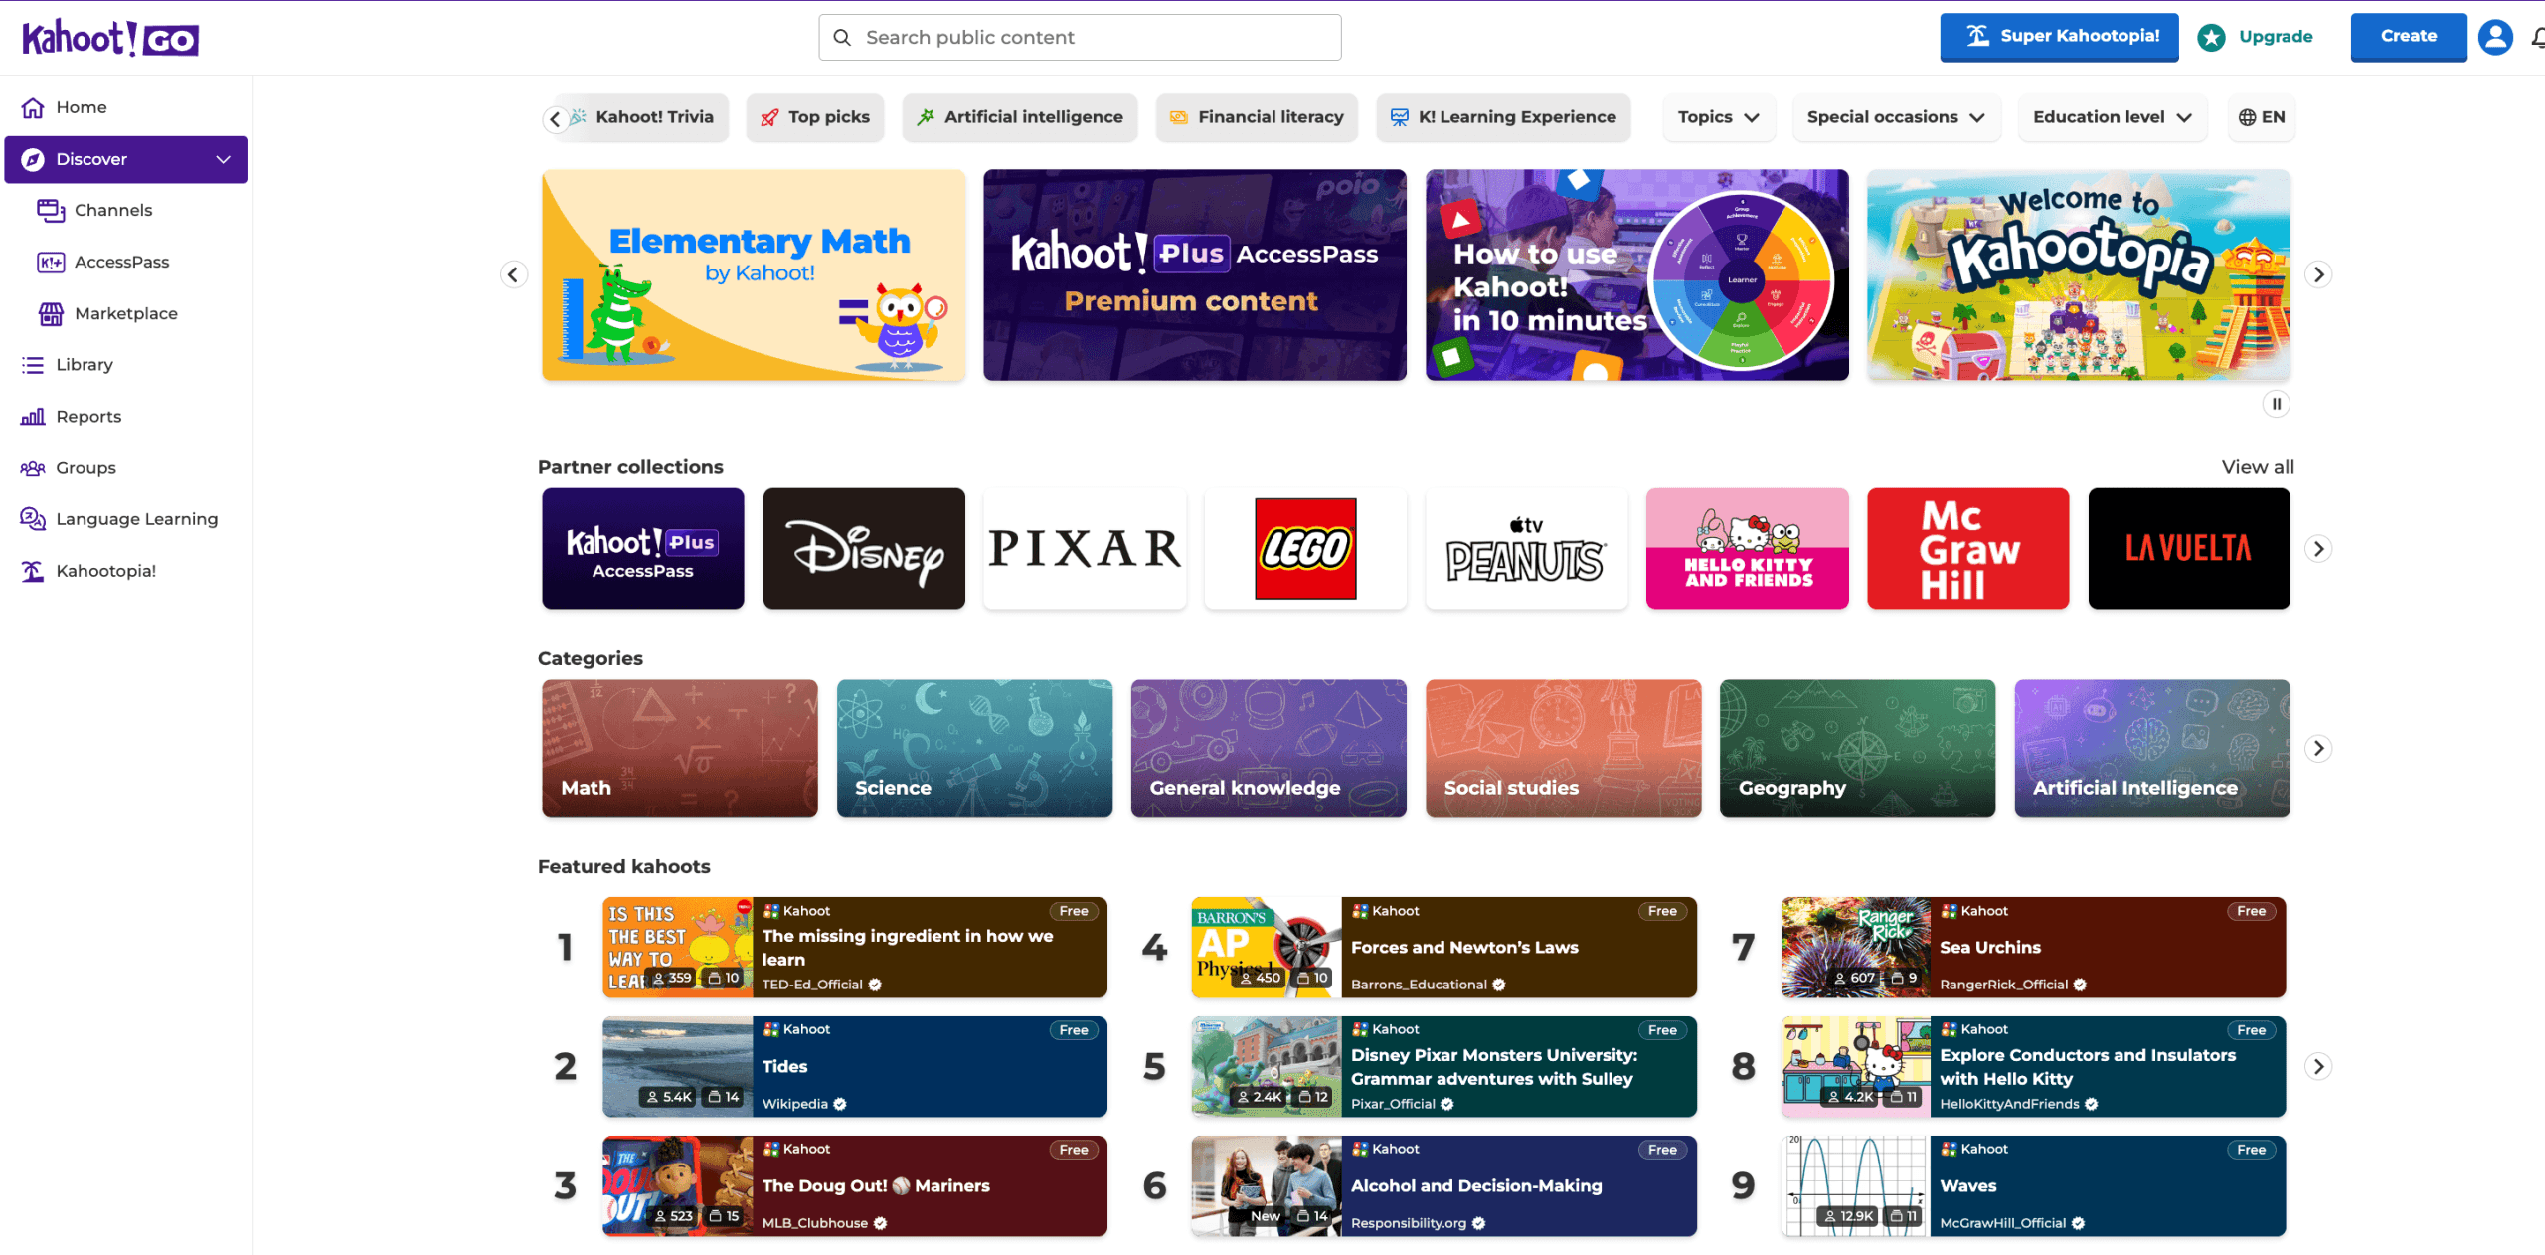Click the Library list icon
2545x1255 pixels.
33,365
